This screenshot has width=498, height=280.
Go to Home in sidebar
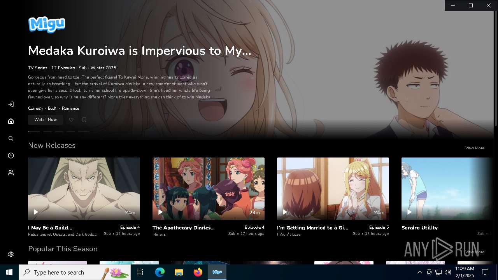point(11,121)
